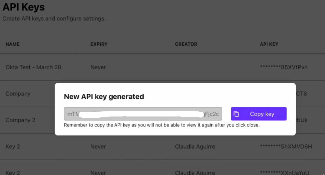Select the Okta Test - March 28 key row
Image resolution: width=325 pixels, height=175 pixels.
(x=33, y=67)
